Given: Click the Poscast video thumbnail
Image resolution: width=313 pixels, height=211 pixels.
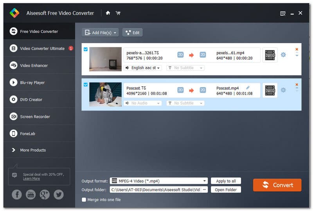Looking at the screenshot, I should [105, 95].
